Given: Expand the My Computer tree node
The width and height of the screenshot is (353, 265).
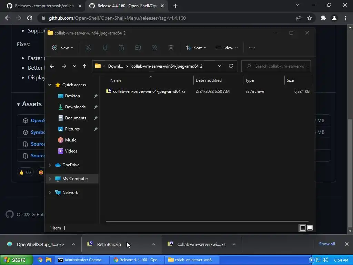Looking at the screenshot, I should tap(50, 179).
